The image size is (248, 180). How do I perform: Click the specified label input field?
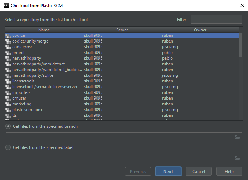point(124,158)
